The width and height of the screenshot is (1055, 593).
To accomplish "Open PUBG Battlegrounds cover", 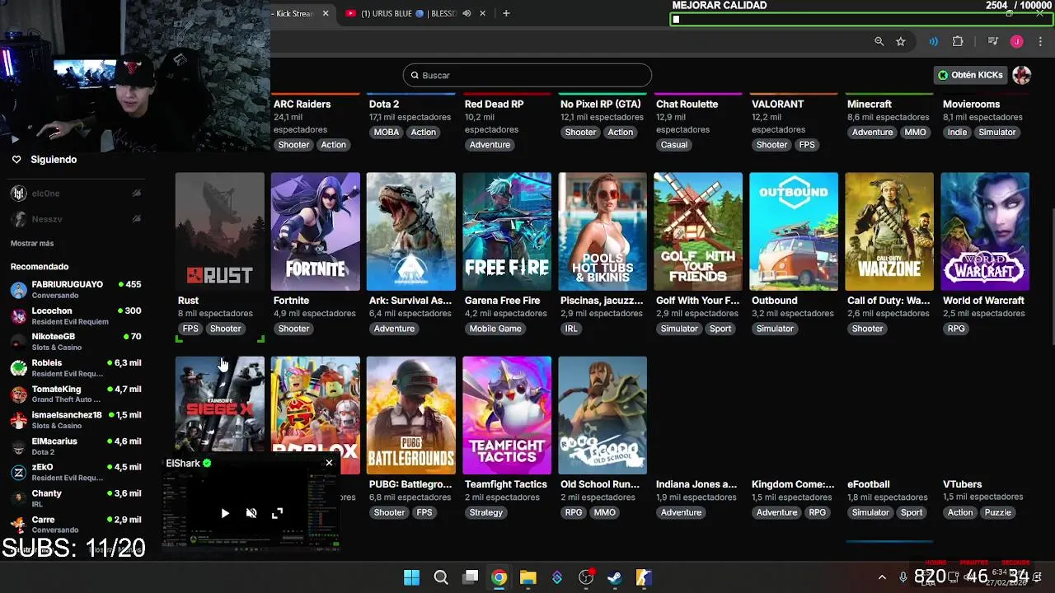I will pos(411,415).
